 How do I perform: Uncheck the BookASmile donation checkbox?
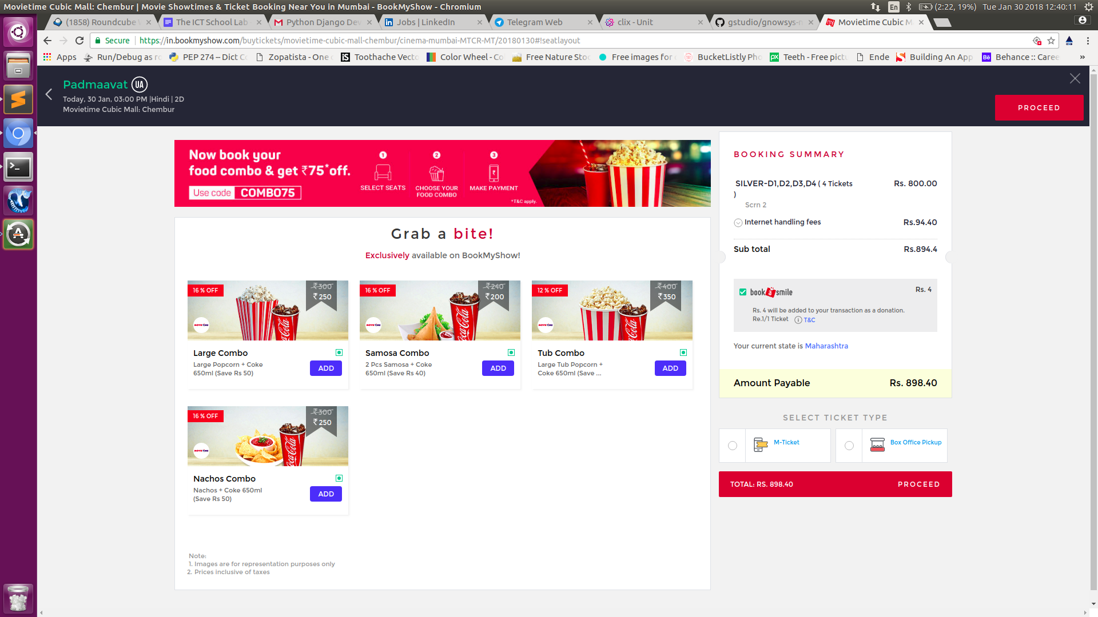click(x=743, y=292)
